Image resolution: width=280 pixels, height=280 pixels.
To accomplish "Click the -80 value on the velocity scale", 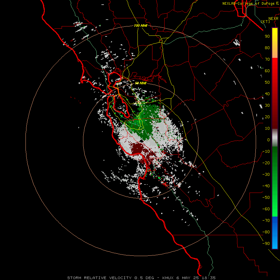I will [266, 232].
